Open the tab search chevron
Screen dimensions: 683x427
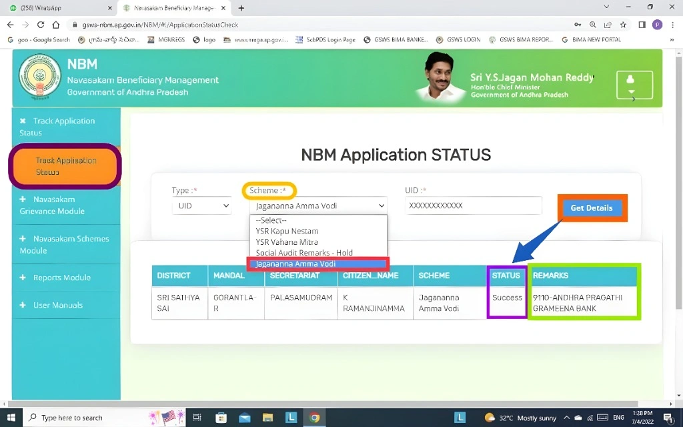point(606,7)
